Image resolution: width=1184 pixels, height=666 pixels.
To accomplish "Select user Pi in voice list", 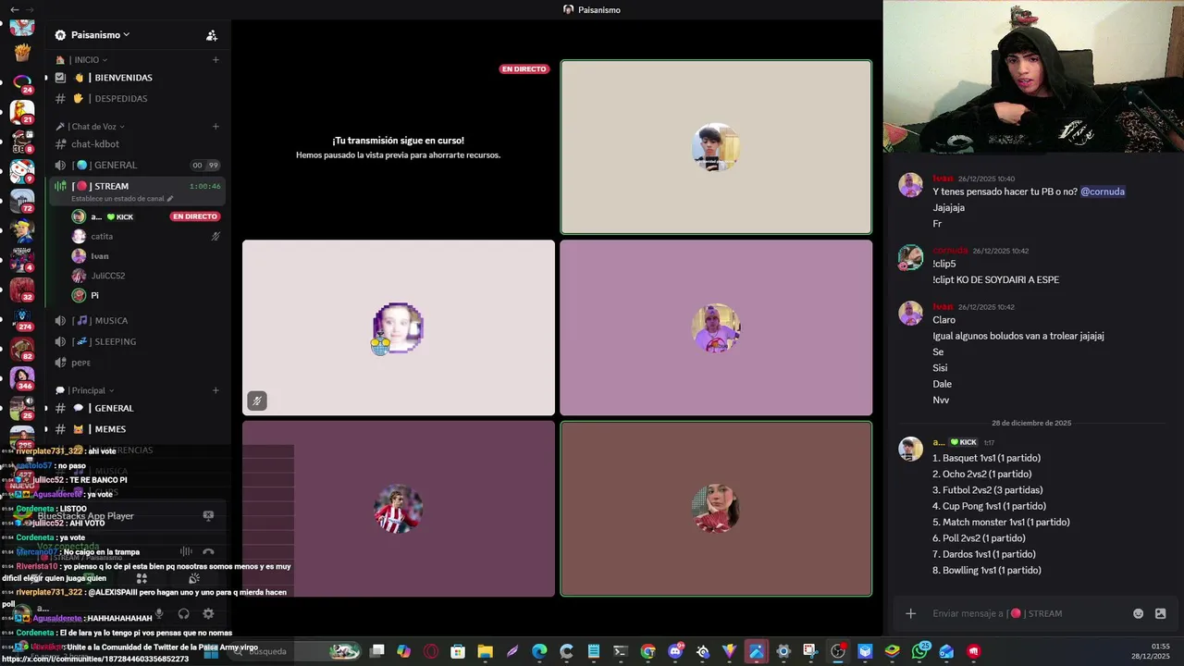I will 94,296.
